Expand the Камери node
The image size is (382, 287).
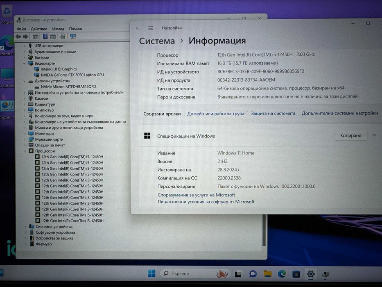pos(25,98)
